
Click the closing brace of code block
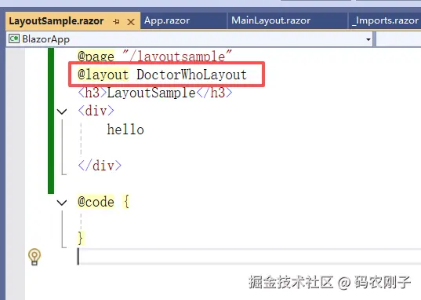pos(81,238)
